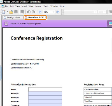Click the 'Total Due:' table cell

97,101
